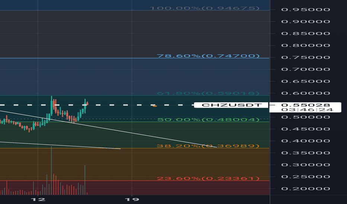Viewport: 347px width, 204px height.
Task: Click the 100.00%(0.94675) Fibonacci level label
Action: pos(204,8)
